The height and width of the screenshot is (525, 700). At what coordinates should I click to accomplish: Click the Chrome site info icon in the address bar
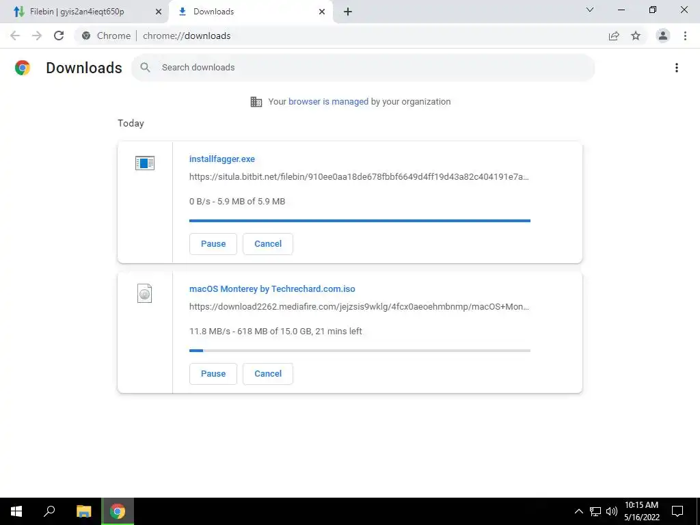pos(86,36)
